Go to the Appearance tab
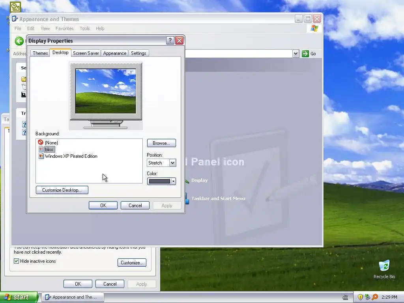 tap(115, 53)
